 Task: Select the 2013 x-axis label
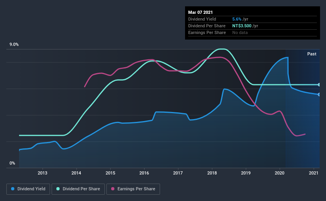click(x=42, y=173)
